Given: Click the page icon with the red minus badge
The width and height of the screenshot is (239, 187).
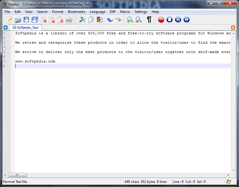Looking at the screenshot, I should [x=60, y=20].
